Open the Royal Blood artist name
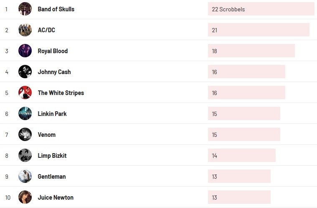 click(x=53, y=51)
